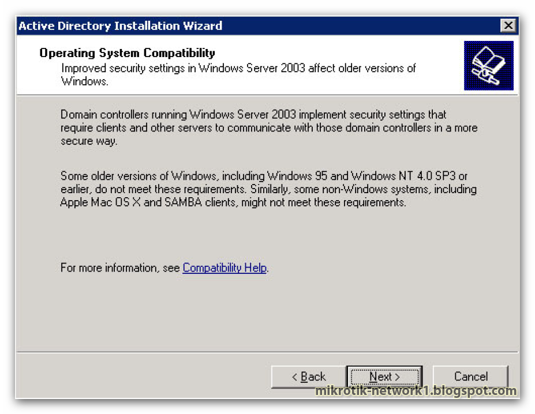Click the paragraph starting 'Some older versions'

pyautogui.click(x=268, y=189)
